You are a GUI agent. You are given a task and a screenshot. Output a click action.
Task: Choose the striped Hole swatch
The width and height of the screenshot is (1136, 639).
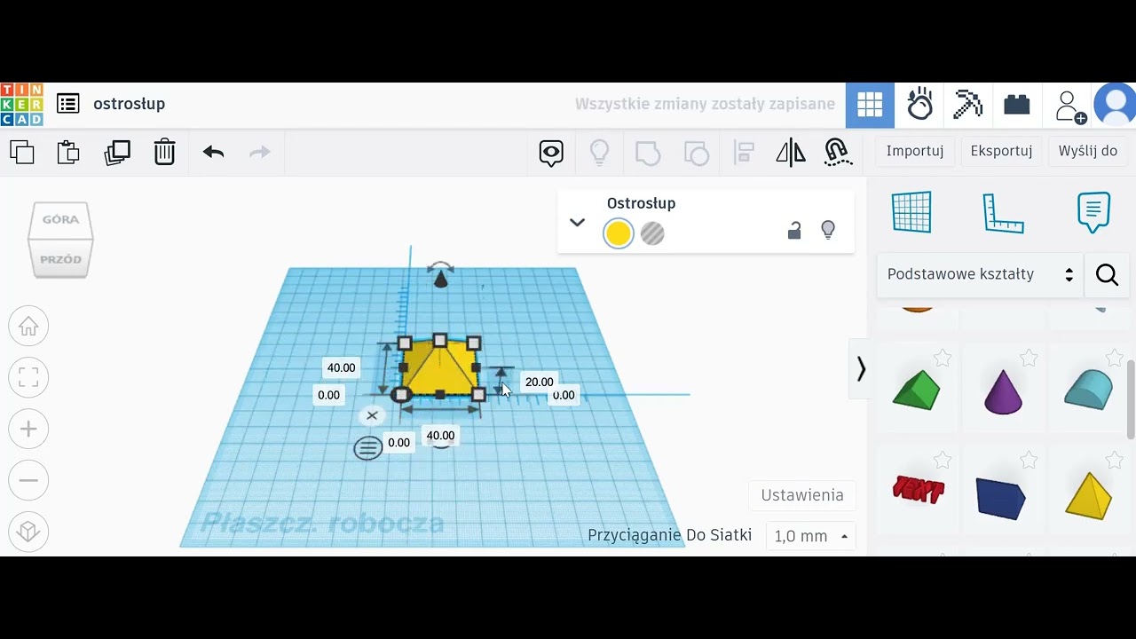click(x=652, y=233)
